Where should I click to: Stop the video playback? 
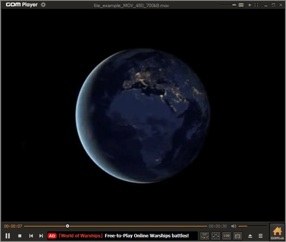point(19,236)
